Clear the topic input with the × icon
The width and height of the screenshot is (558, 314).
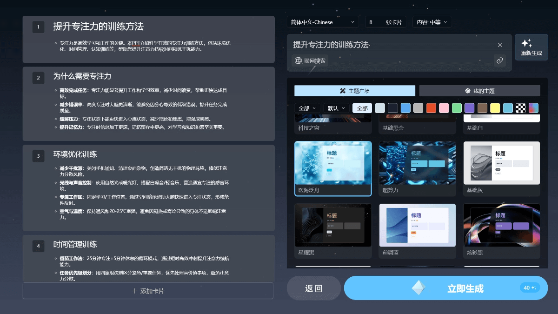point(500,45)
